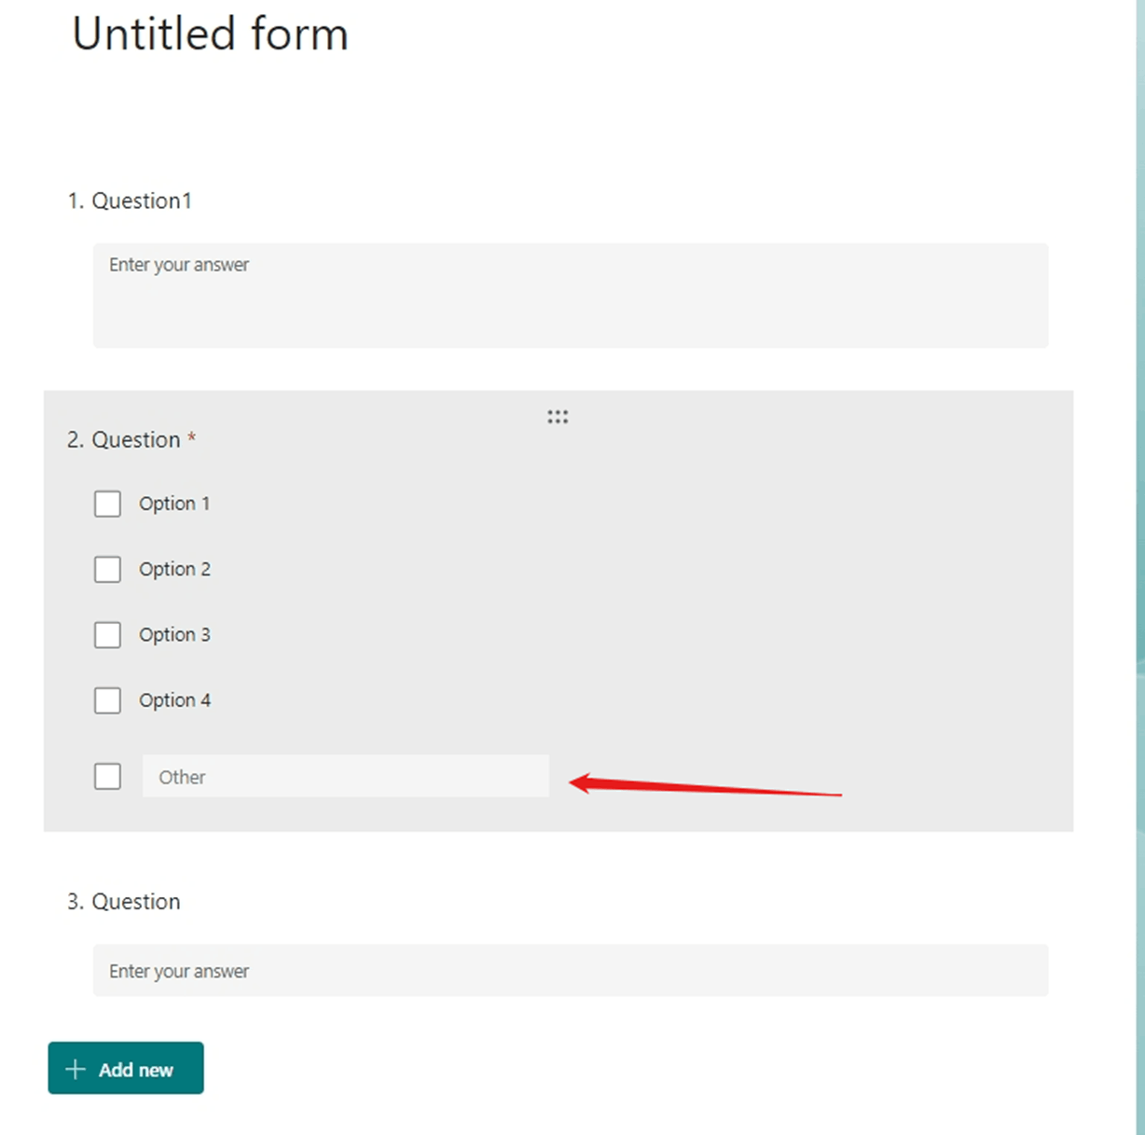
Task: Click the answer field under 3. Question
Action: (571, 970)
